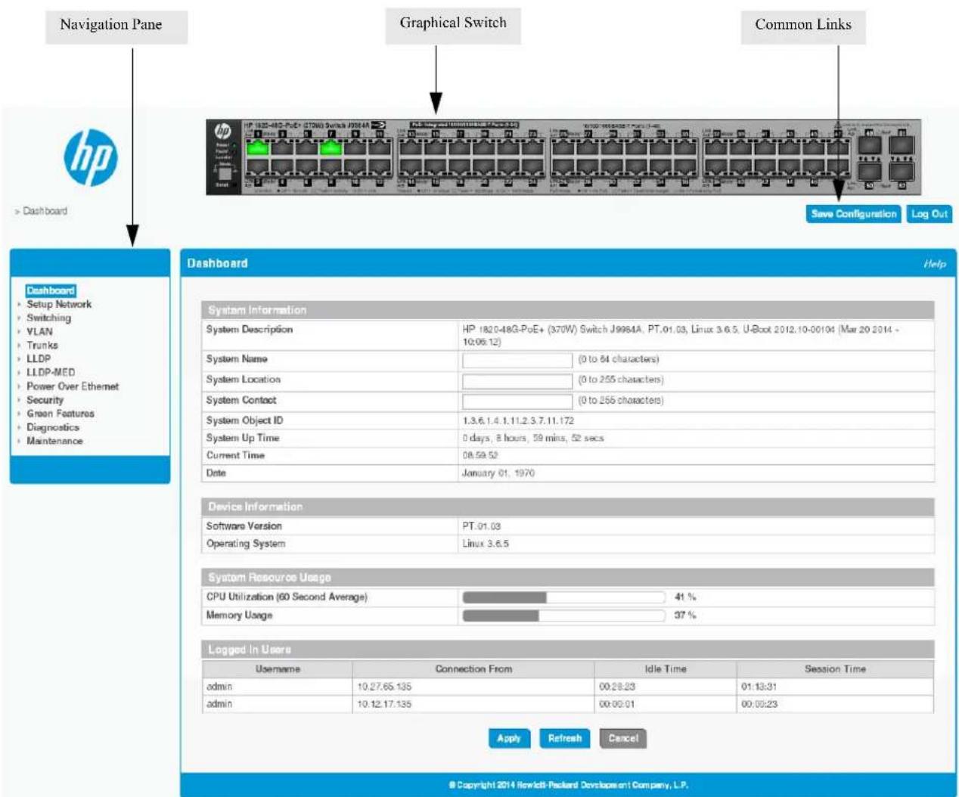Screen dimensions: 959x797
Task: Open the Security navigation item
Action: 45,400
